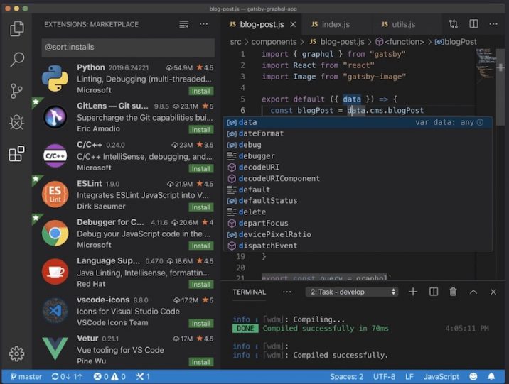The image size is (509, 384).
Task: Install the Python extension
Action: (201, 91)
